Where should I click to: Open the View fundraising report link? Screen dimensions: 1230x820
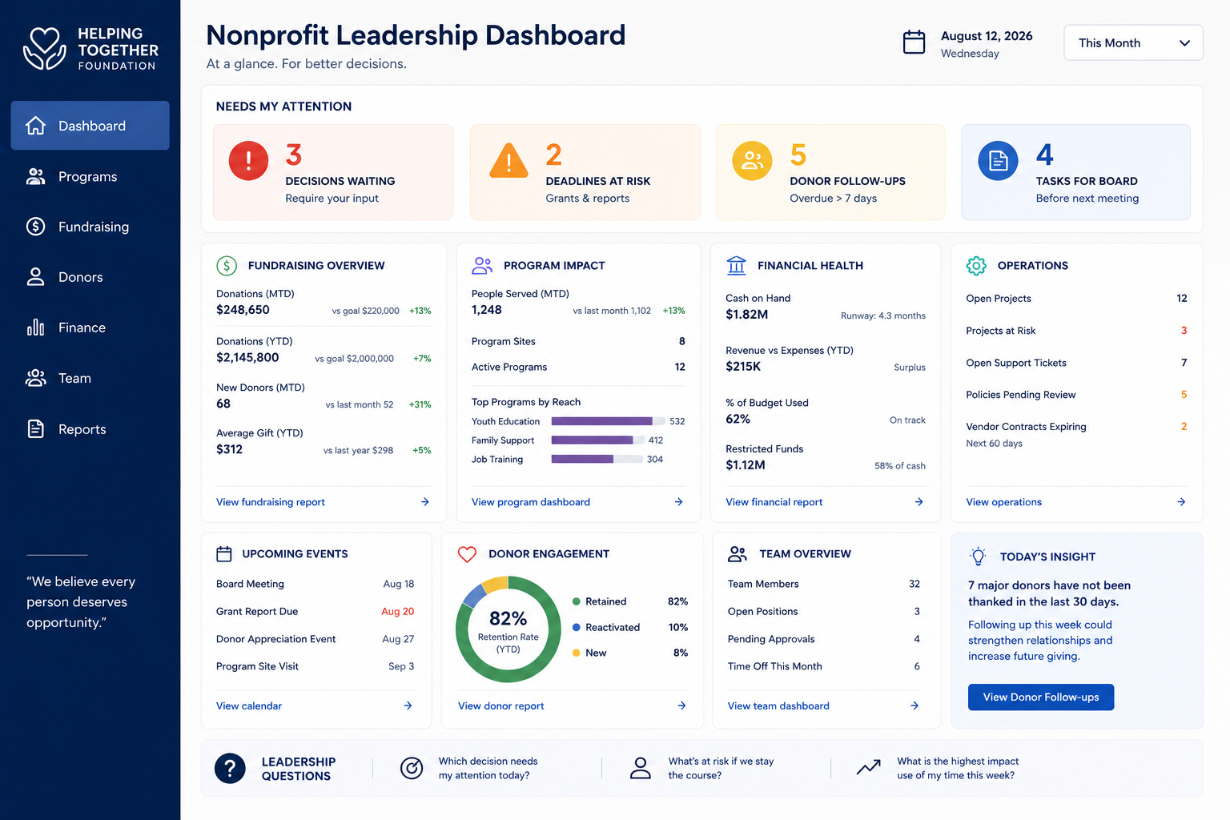click(271, 502)
